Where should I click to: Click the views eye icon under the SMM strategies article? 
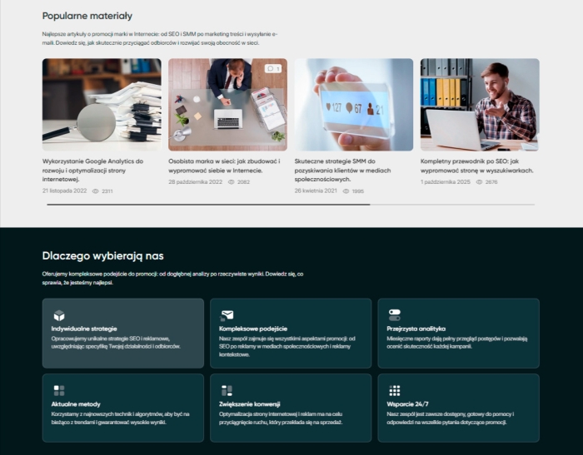346,191
